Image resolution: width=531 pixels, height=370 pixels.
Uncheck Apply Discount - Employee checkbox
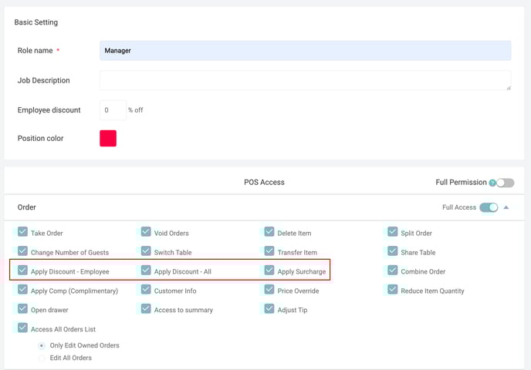(x=22, y=271)
